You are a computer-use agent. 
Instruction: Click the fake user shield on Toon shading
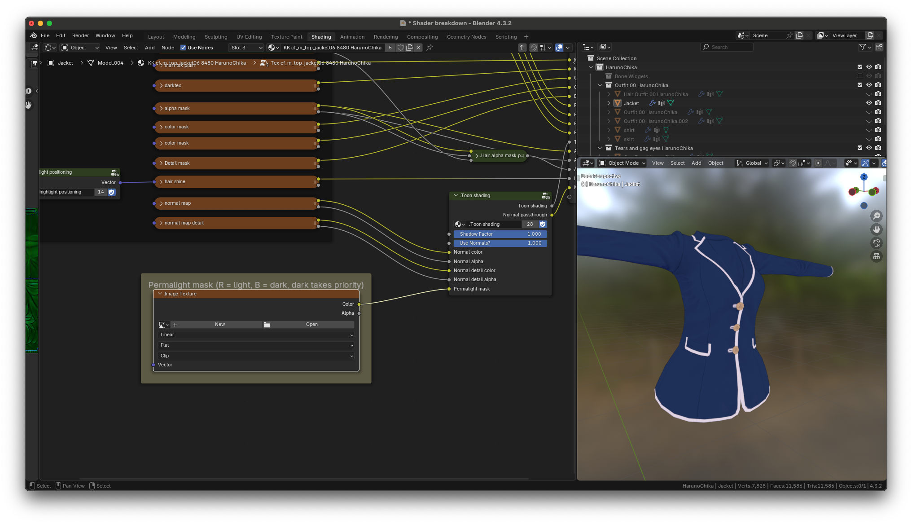543,224
